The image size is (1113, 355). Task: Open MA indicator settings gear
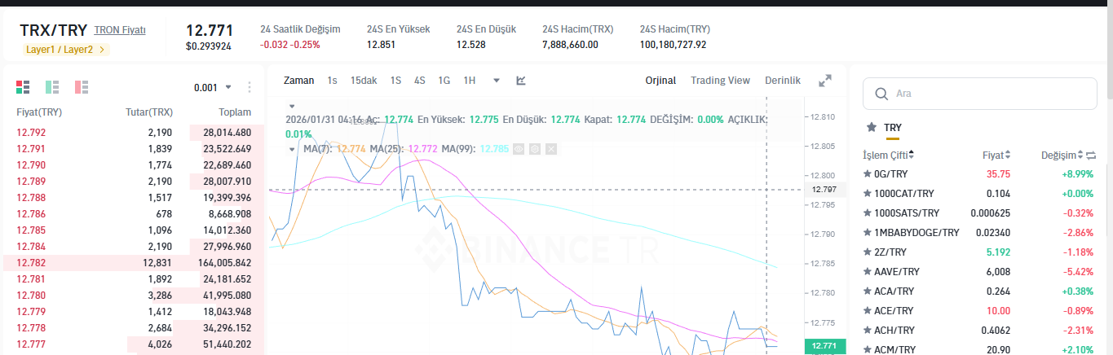tap(535, 149)
